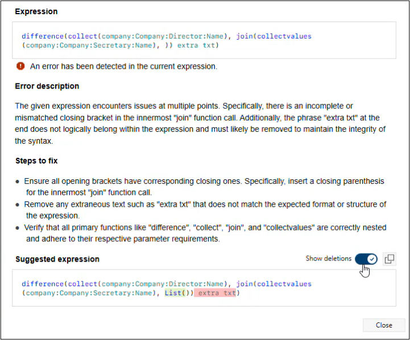Click "difference" keyword in the top Expression box
The image size is (410, 340).
click(x=43, y=36)
